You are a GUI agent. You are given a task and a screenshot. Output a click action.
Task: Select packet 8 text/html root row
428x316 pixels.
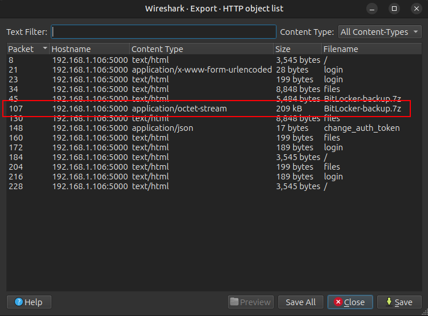point(206,60)
